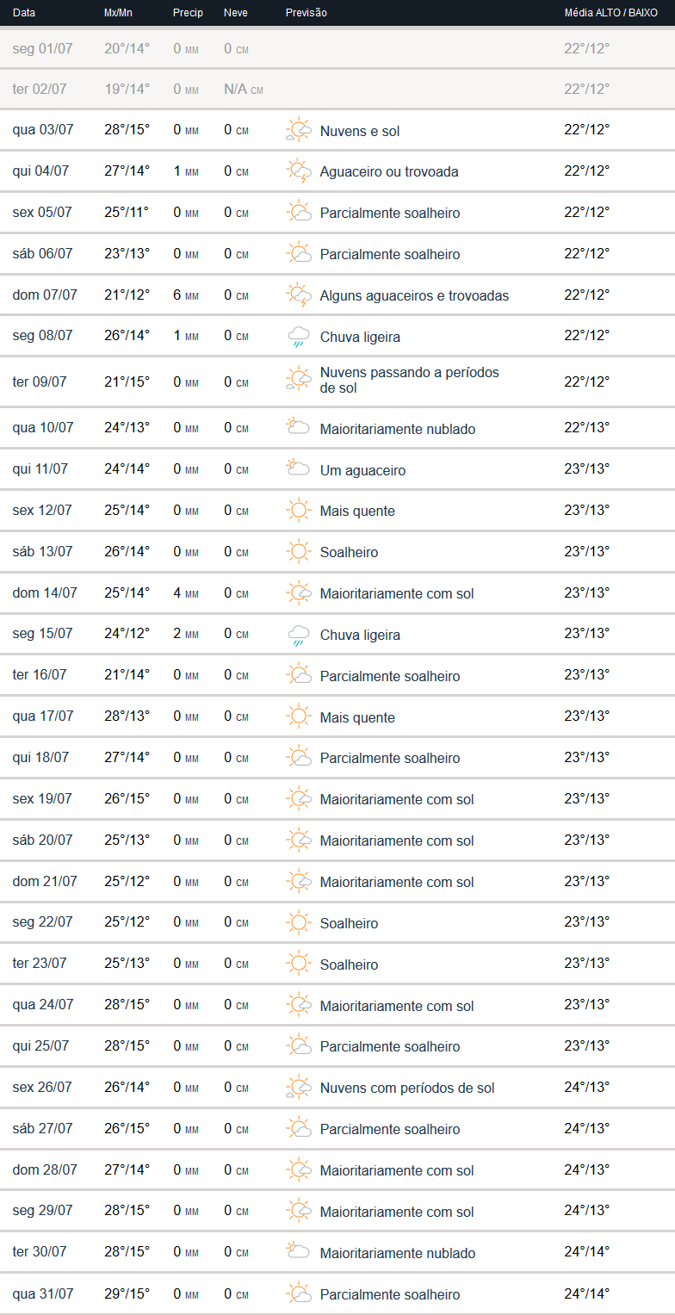Click the sun icon for sáb 13/07
Image resolution: width=675 pixels, height=1315 pixels.
(298, 552)
